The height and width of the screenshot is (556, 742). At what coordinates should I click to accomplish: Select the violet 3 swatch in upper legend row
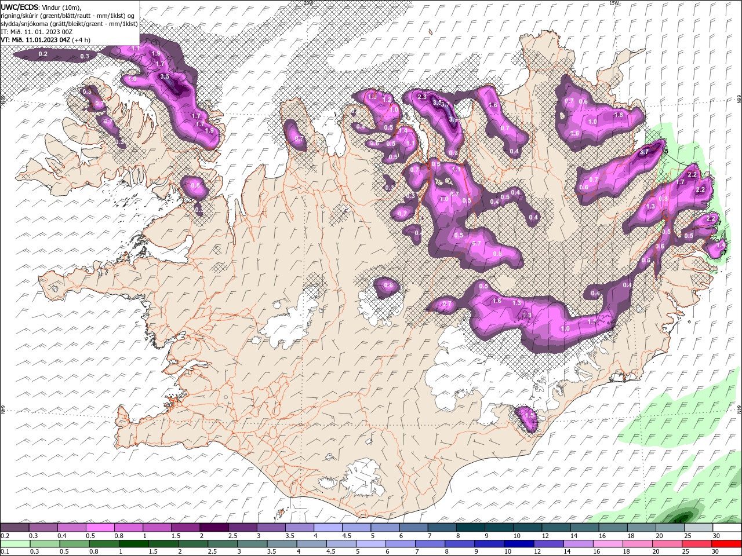click(271, 528)
